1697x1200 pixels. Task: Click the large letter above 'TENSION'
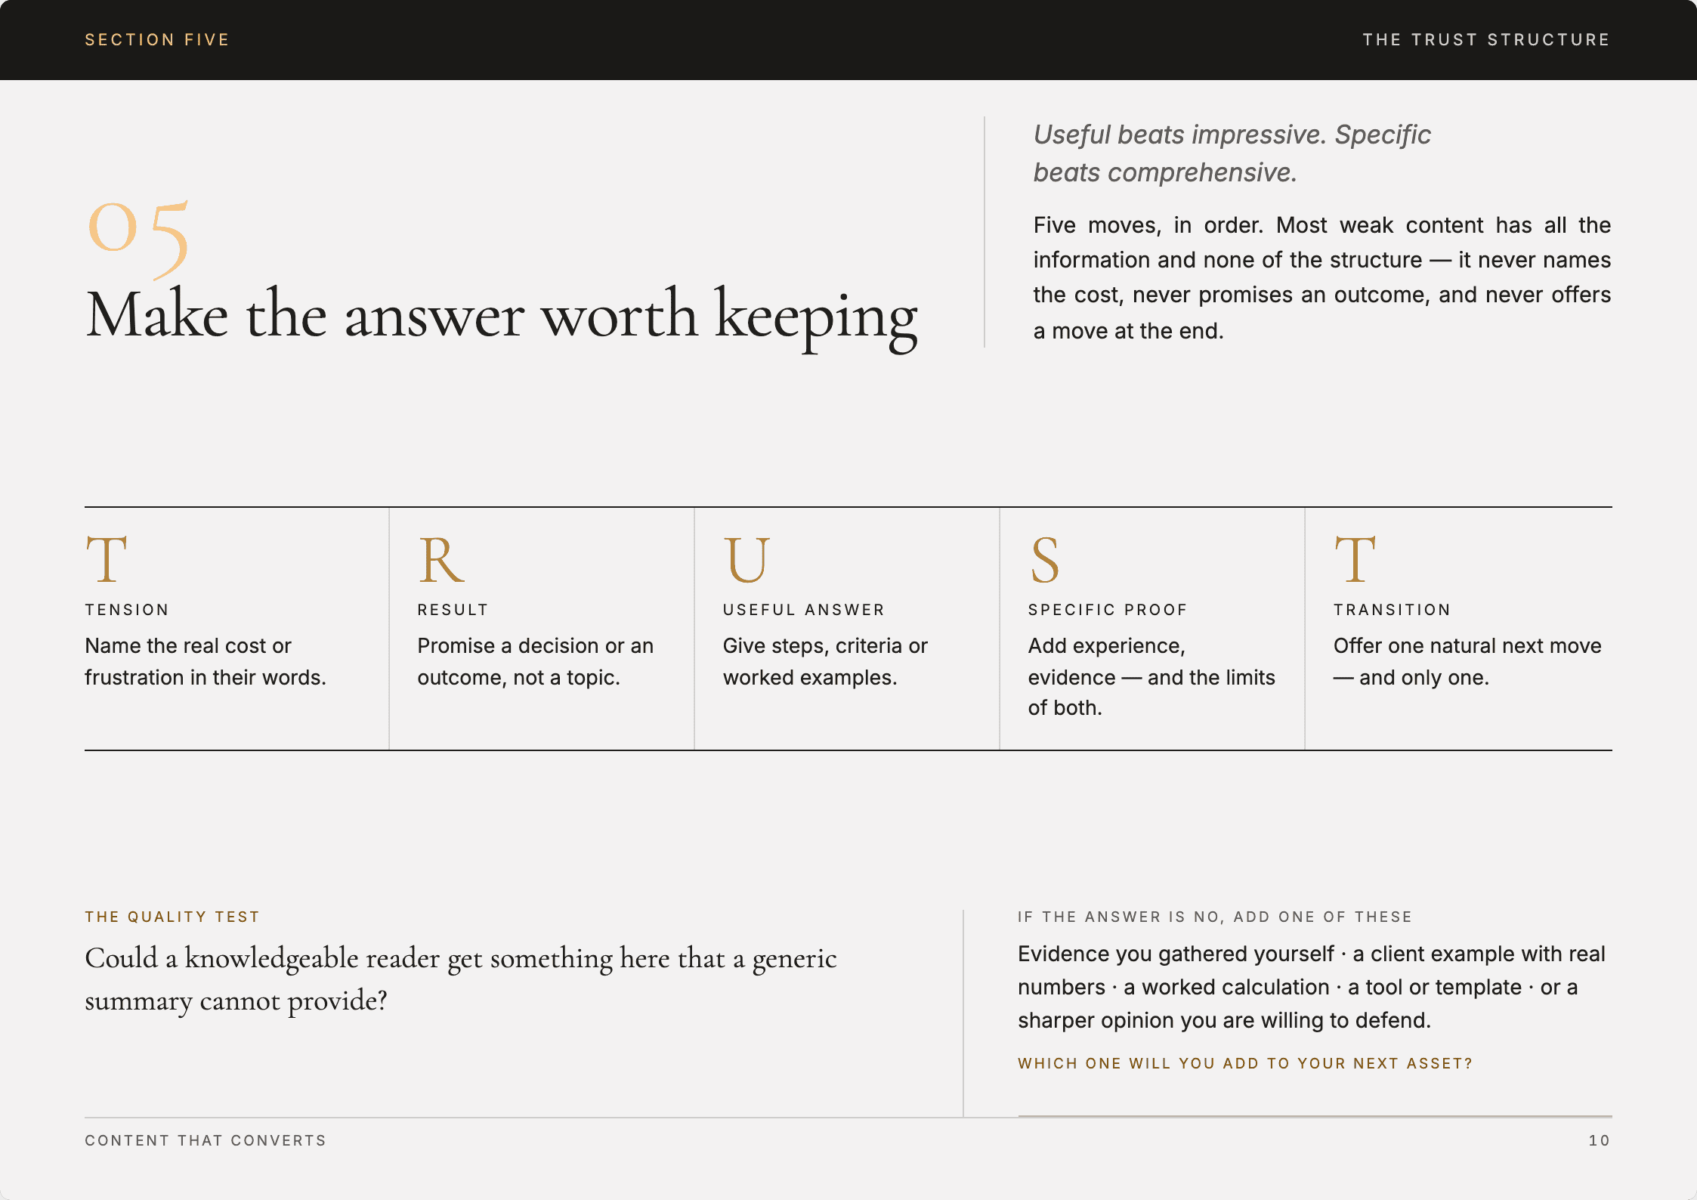107,559
